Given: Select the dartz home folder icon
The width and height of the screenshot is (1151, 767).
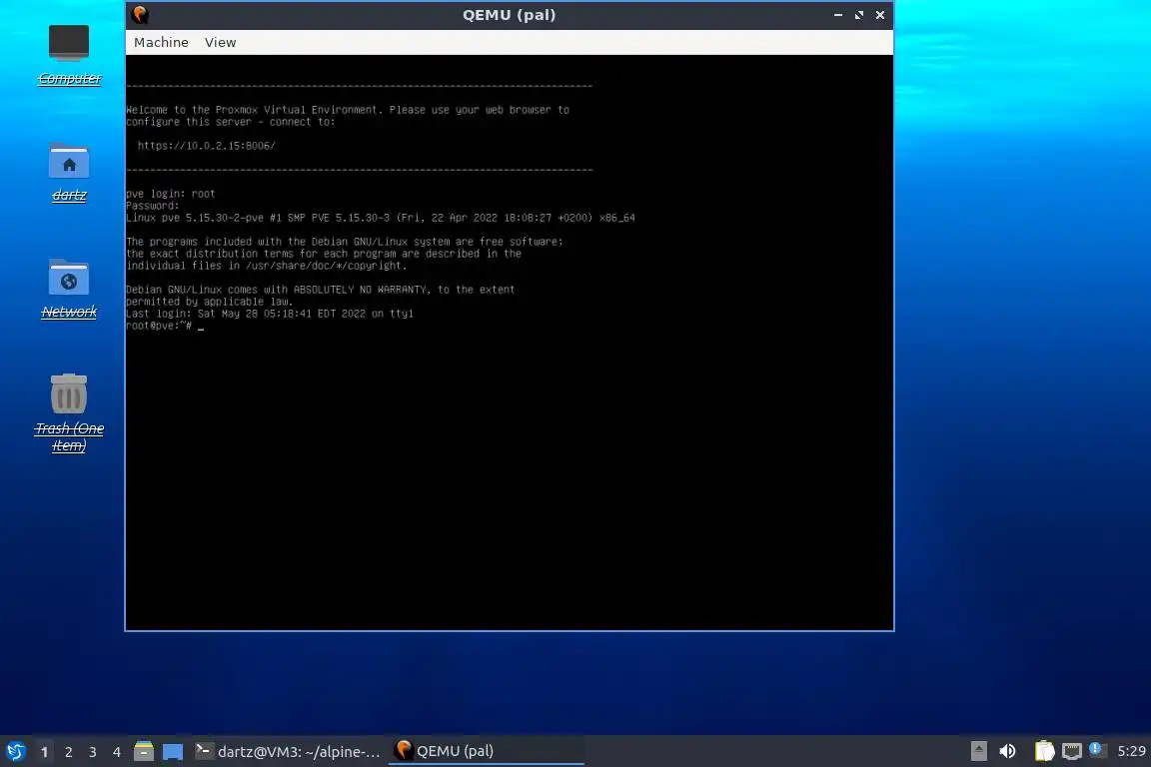Looking at the screenshot, I should point(69,173).
